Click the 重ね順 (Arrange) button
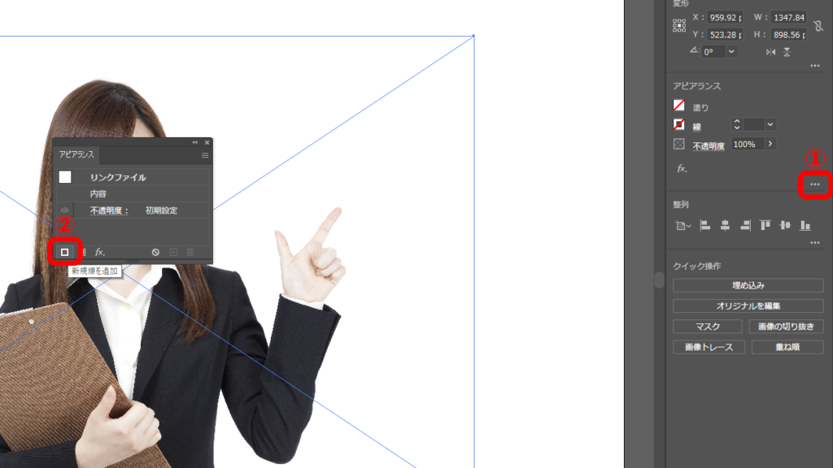This screenshot has height=468, width=833. tap(787, 347)
